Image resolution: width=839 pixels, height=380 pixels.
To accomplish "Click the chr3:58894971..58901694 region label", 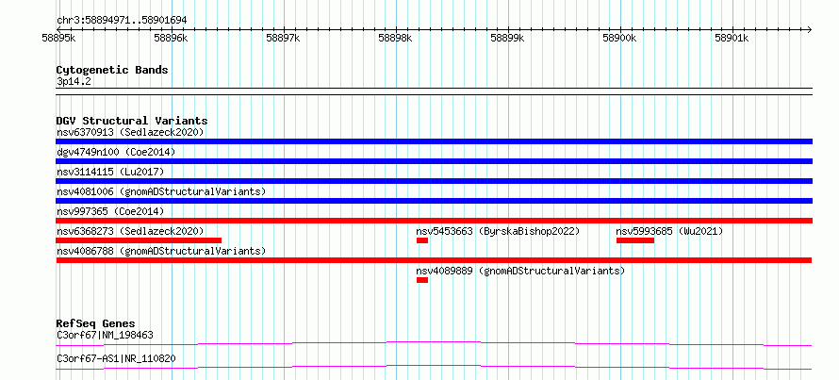I will click(x=122, y=21).
